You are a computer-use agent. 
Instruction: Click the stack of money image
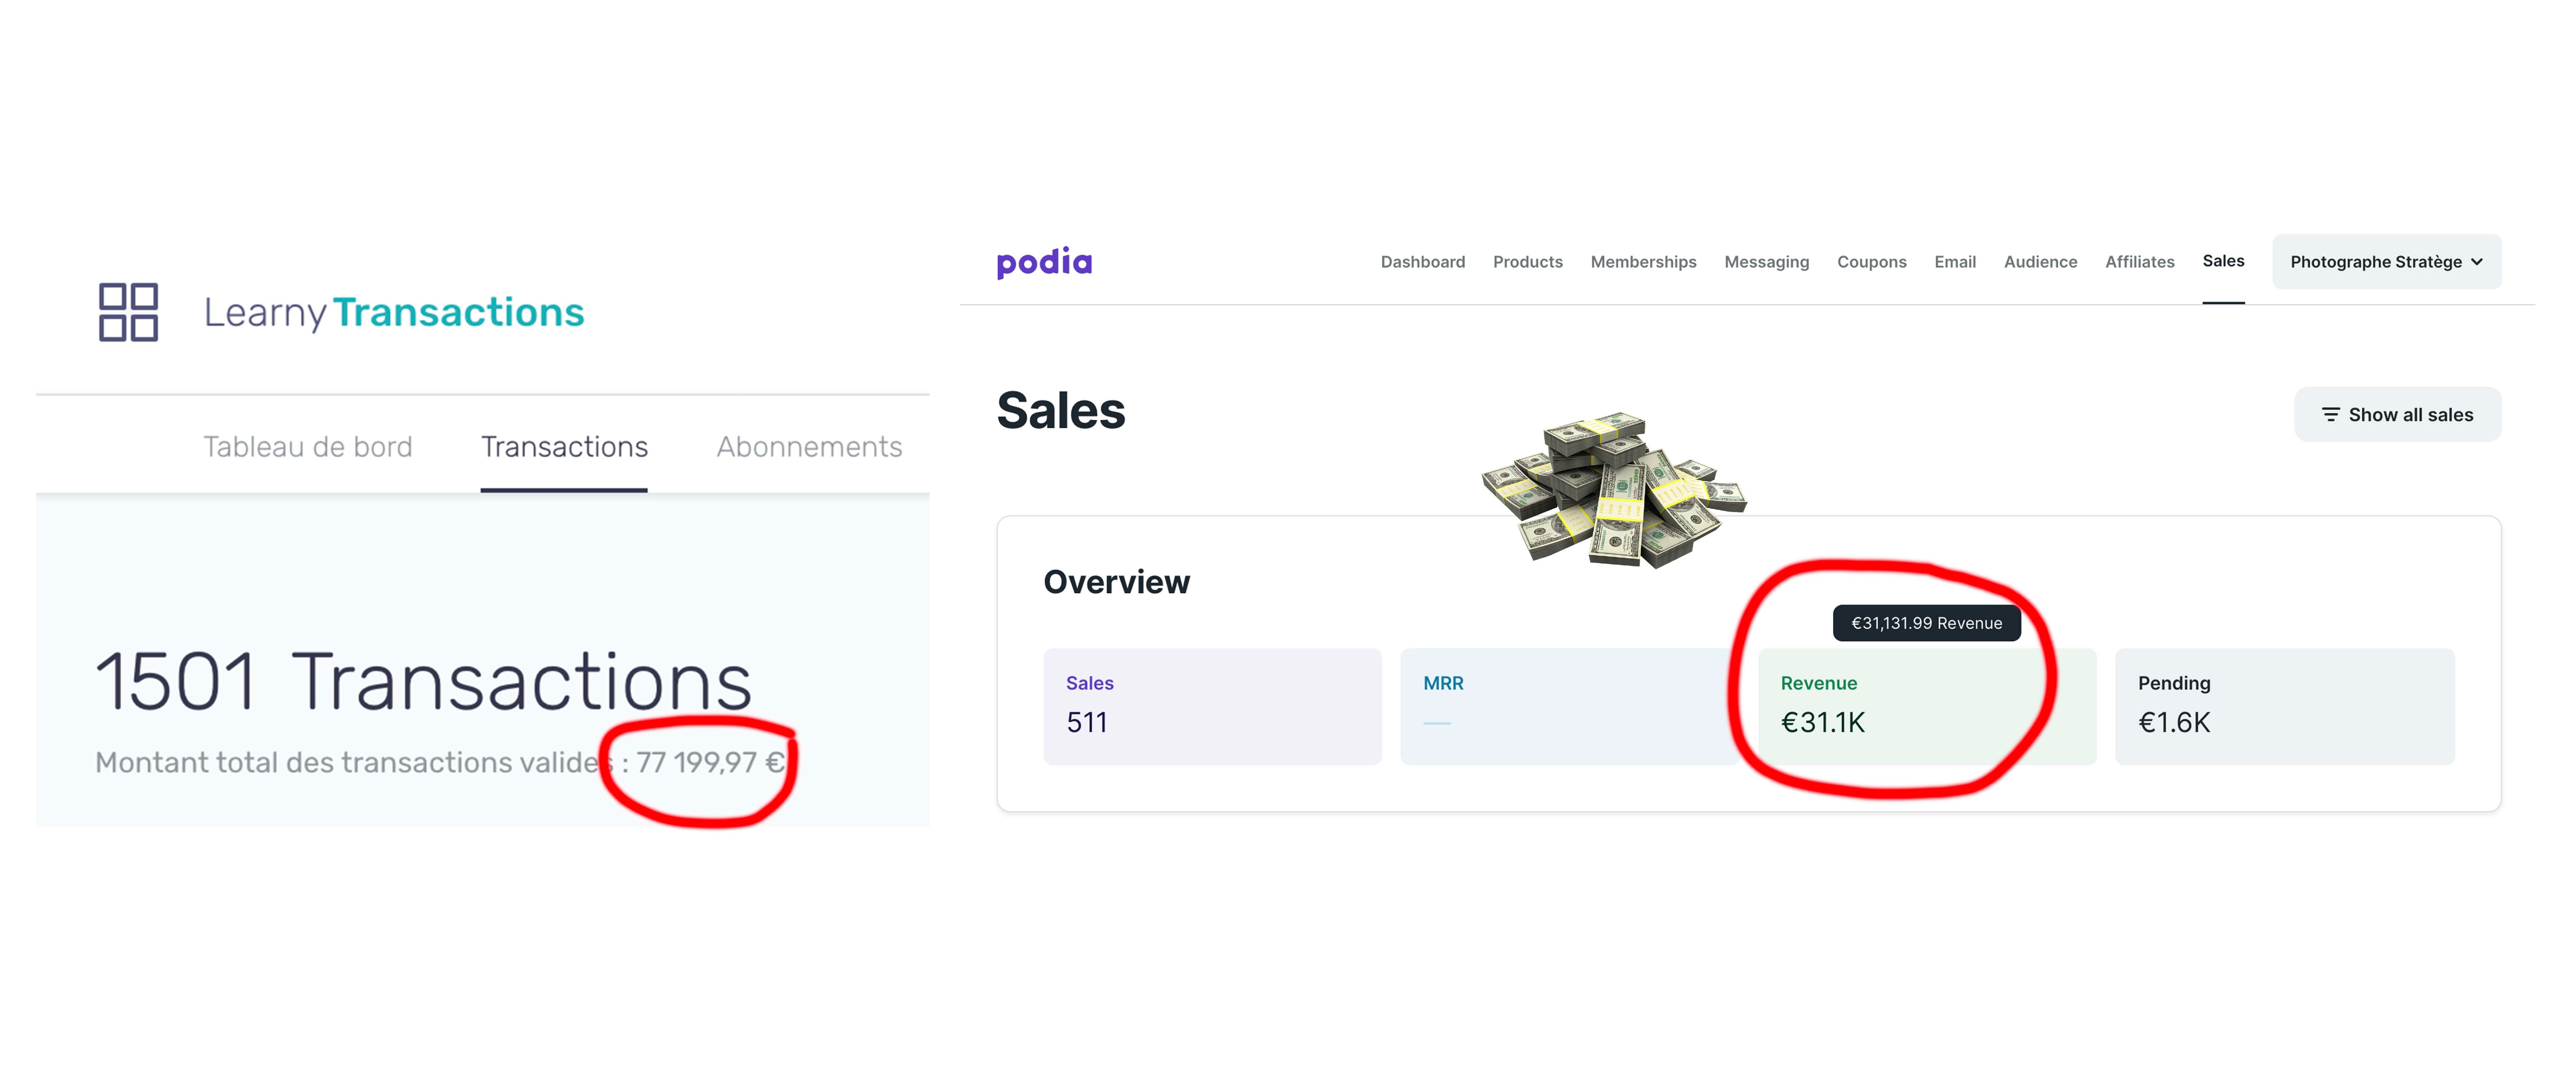coord(1612,490)
